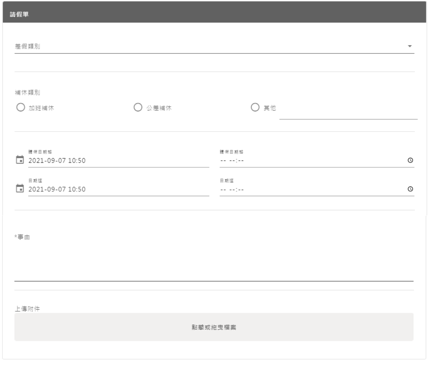This screenshot has width=432, height=365.
Task: Click the 點擊或拖曳檔案 upload area
Action: coord(214,327)
